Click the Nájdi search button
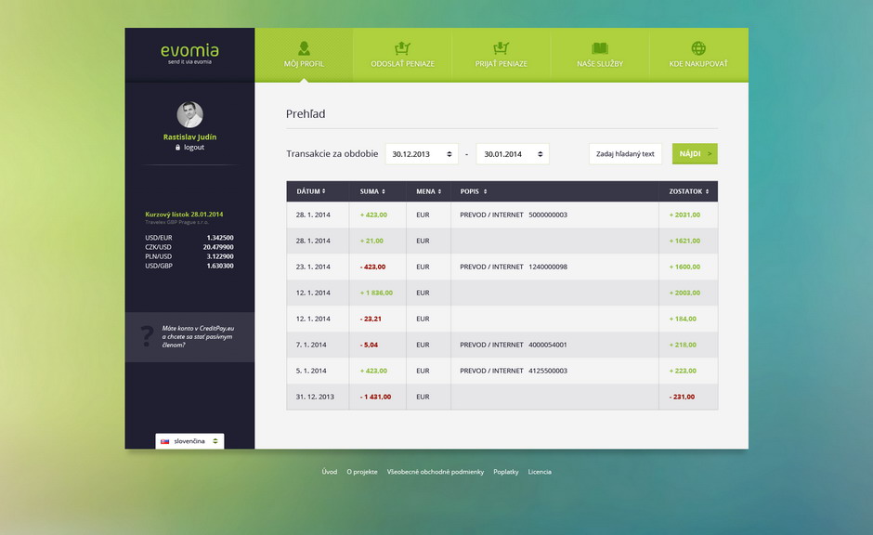 (x=695, y=154)
